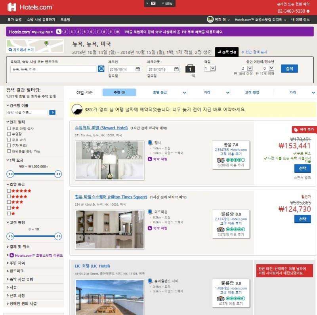Click the Hotels.com logo
The width and height of the screenshot is (317, 315).
(x=31, y=7)
